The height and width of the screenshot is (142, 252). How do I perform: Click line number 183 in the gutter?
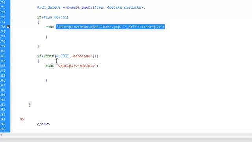(x=3, y=66)
